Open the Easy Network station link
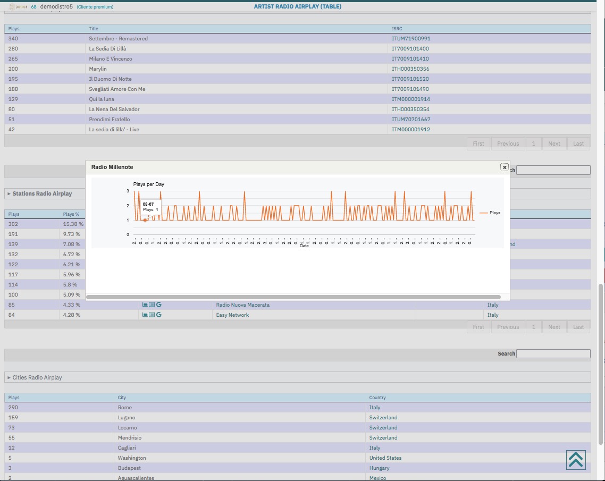 pos(232,315)
